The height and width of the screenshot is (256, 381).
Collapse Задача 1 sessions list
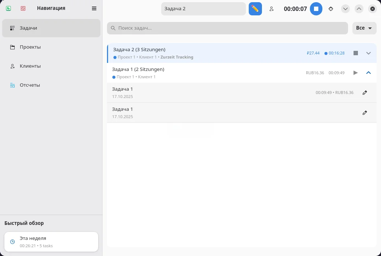(369, 73)
